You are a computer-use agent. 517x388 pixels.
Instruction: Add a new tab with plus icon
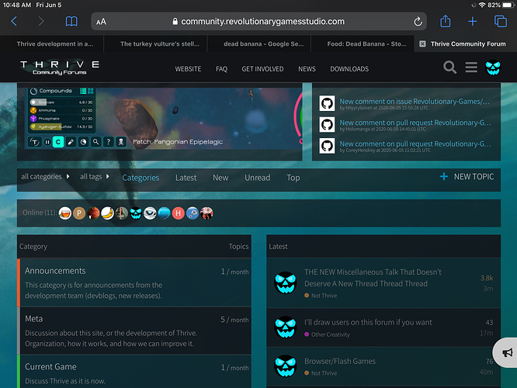pyautogui.click(x=473, y=22)
